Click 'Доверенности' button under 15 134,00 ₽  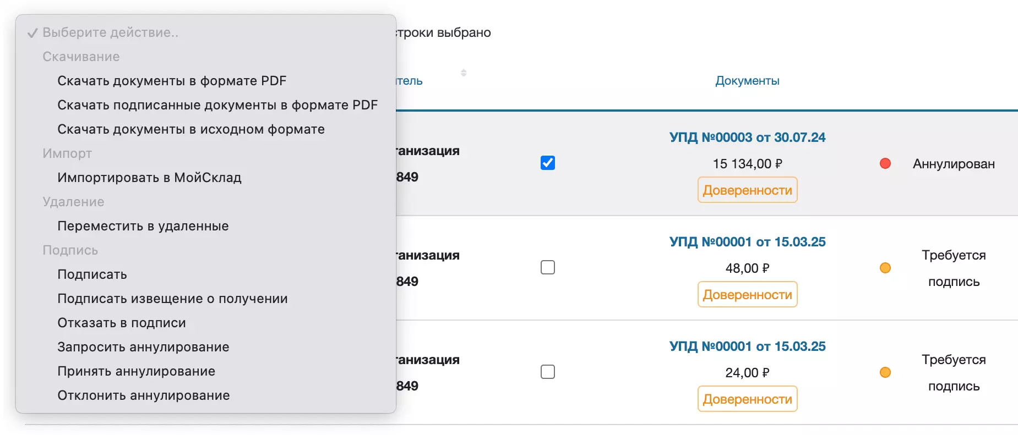coord(747,190)
